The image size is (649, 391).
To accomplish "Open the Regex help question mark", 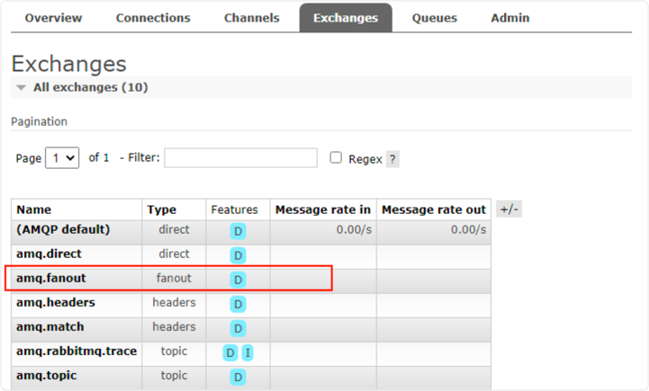I will point(392,159).
